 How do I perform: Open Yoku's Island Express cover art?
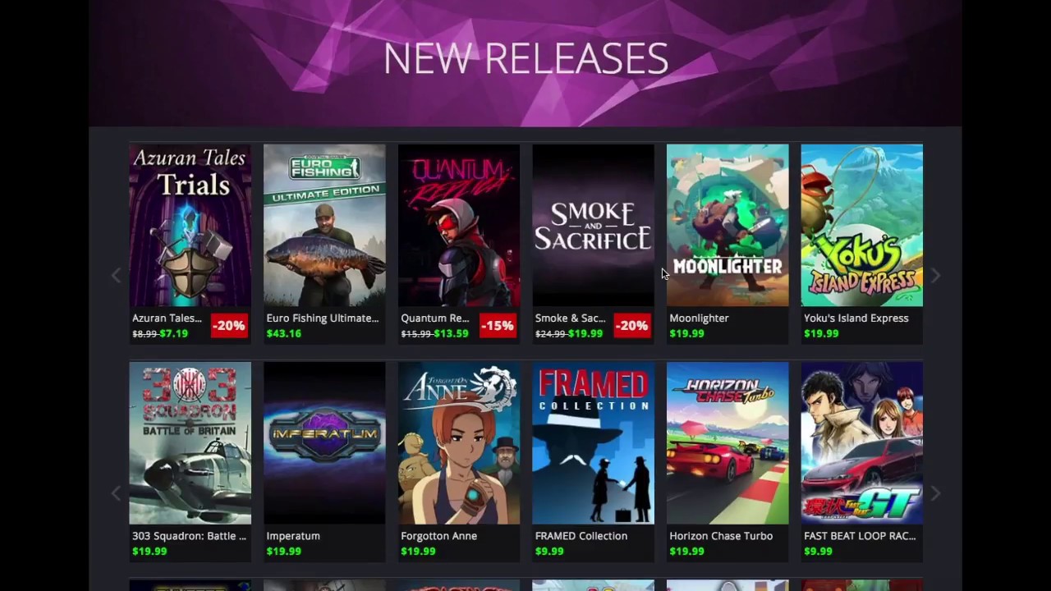(862, 225)
